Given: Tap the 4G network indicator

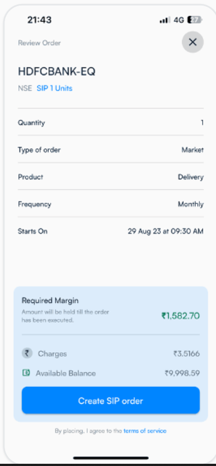Looking at the screenshot, I should coord(179,20).
